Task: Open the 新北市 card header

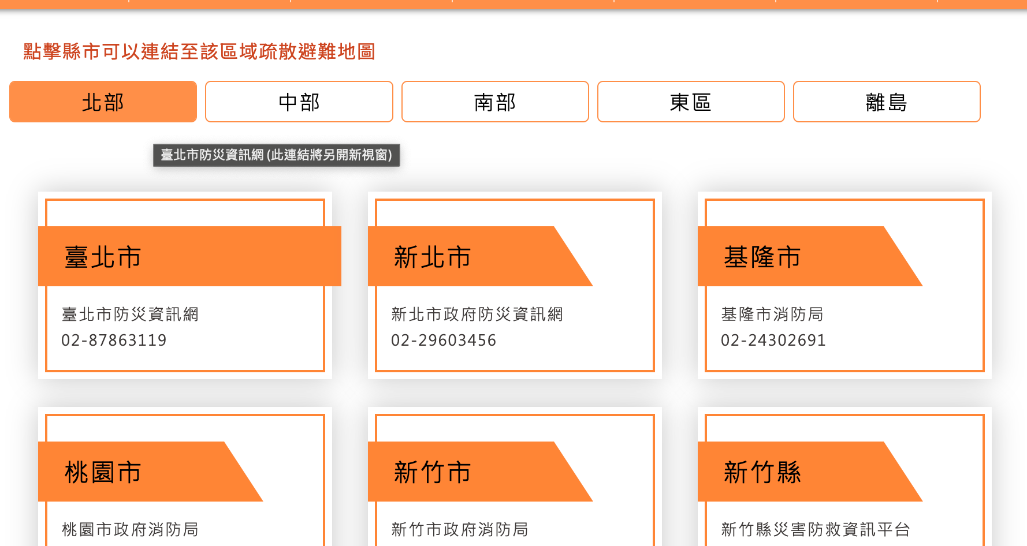Action: click(479, 256)
